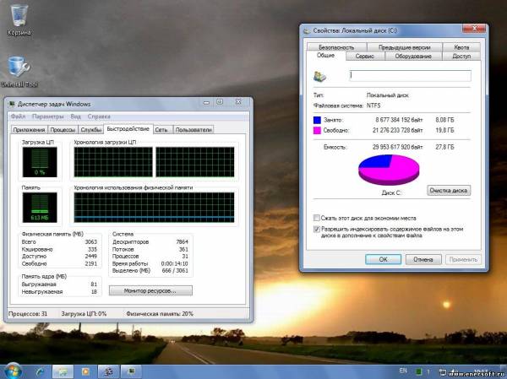
Task: Open the Recycle Bin (Корзина) desktop icon
Action: [19, 20]
